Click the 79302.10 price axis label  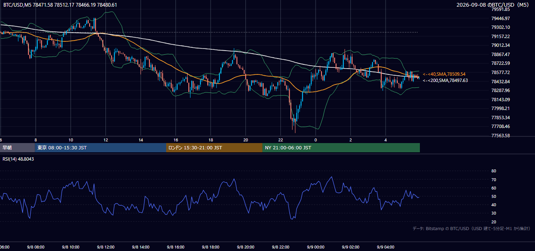(500, 27)
